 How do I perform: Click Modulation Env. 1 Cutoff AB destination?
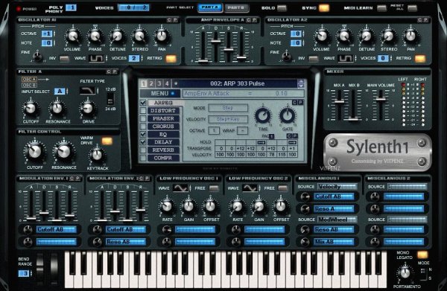click(56, 229)
